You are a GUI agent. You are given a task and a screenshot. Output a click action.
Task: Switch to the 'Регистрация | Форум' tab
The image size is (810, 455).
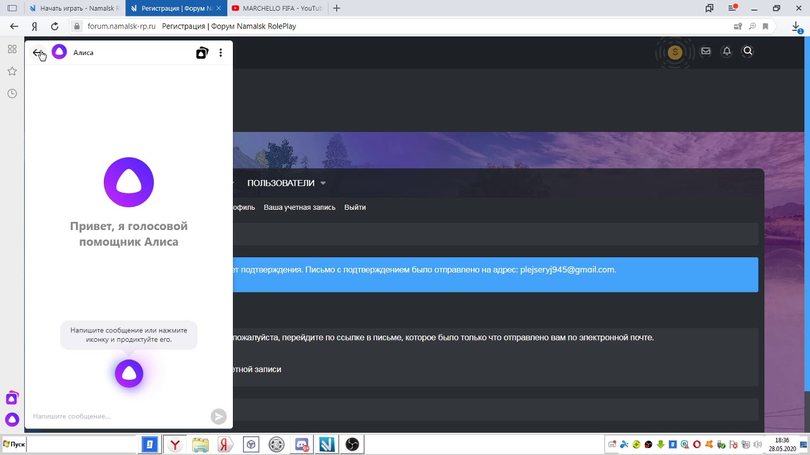175,8
